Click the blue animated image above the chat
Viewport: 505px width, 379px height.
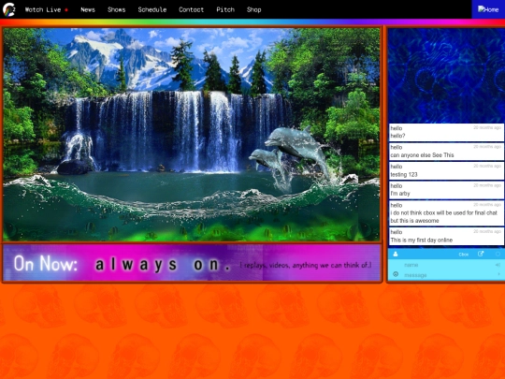point(446,76)
